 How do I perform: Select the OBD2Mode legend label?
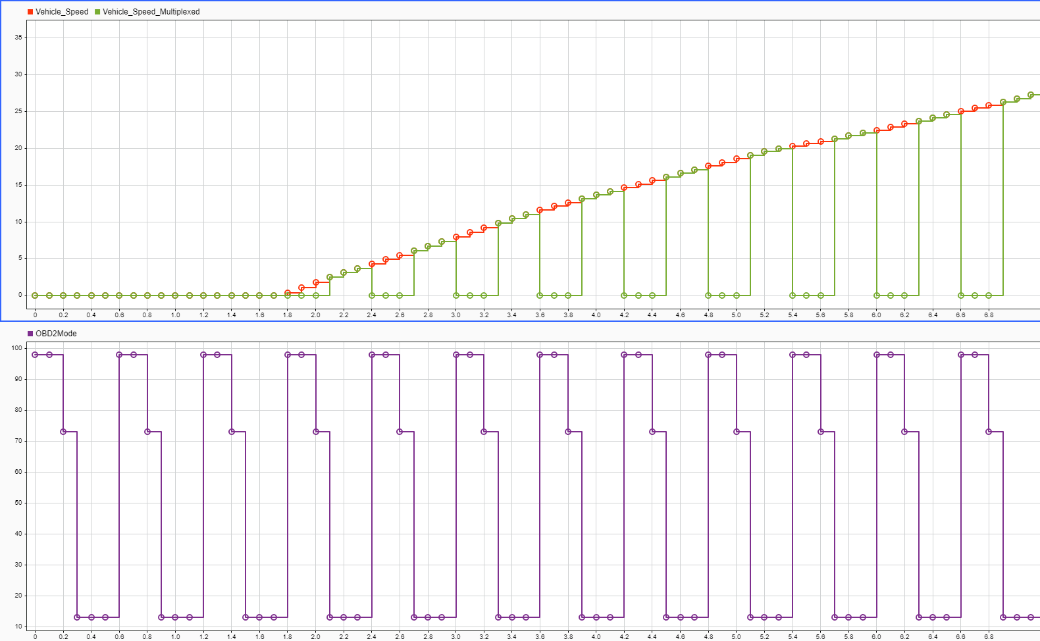point(56,334)
